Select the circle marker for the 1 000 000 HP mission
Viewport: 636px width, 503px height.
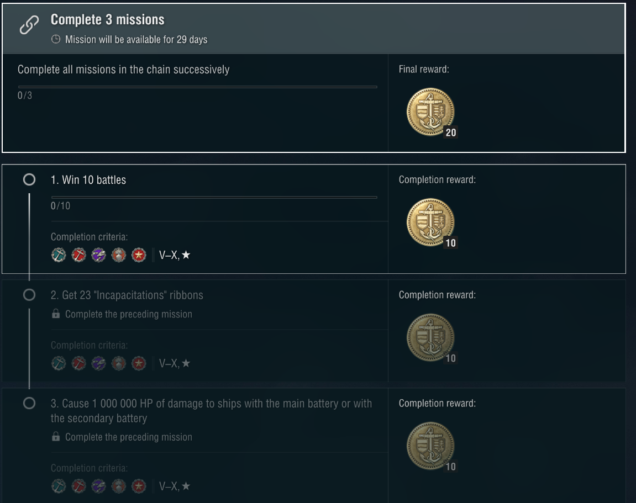[29, 404]
